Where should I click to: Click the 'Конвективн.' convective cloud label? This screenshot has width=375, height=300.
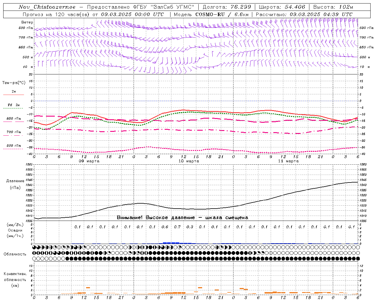tap(15, 274)
